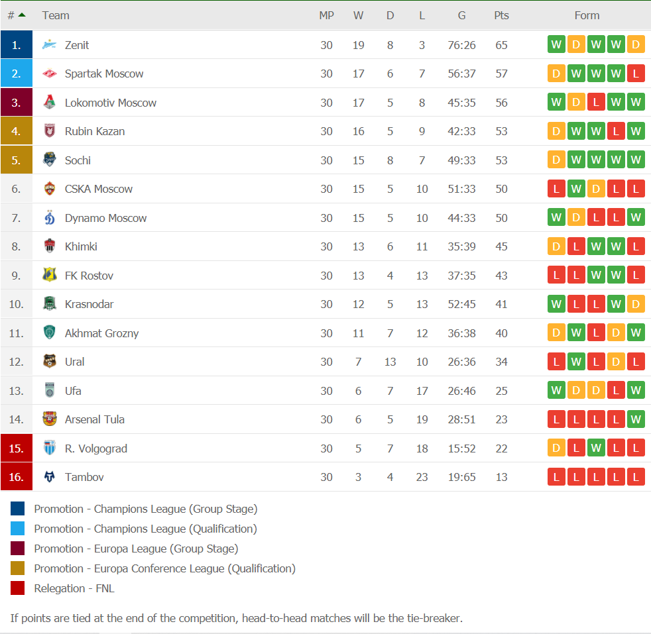Click Zenit's most recent W form badge
This screenshot has width=651, height=634.
tap(616, 44)
